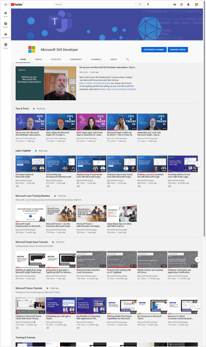
Task: Go to Home in the sidebar
Action: coord(5,14)
